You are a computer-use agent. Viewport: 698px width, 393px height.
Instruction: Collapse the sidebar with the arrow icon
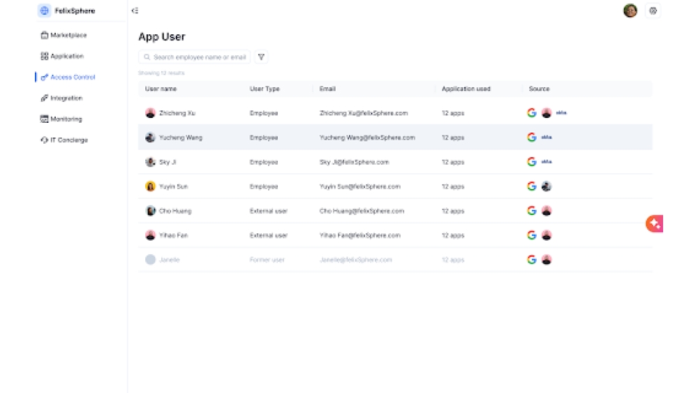click(x=135, y=10)
